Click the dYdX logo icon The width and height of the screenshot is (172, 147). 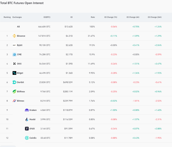click(x=27, y=129)
